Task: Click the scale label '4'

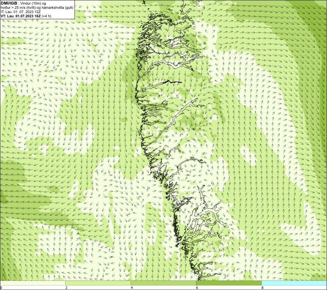Action: click(132, 288)
